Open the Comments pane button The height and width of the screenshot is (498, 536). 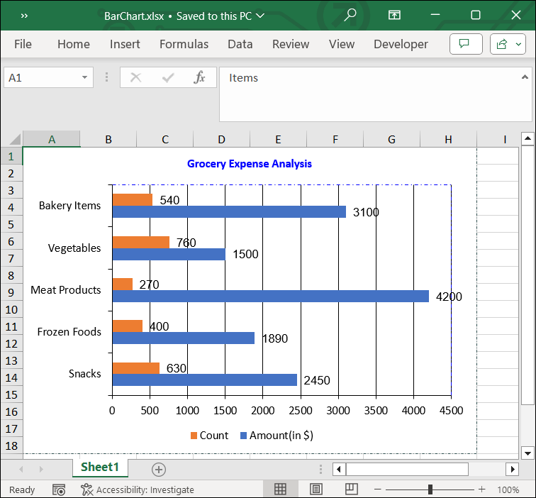pyautogui.click(x=466, y=44)
